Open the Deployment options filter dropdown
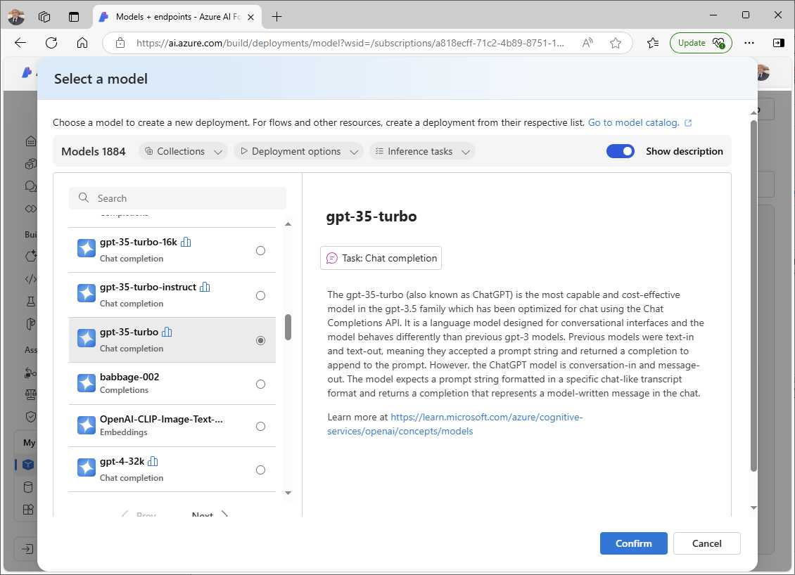The image size is (795, 575). tap(299, 151)
